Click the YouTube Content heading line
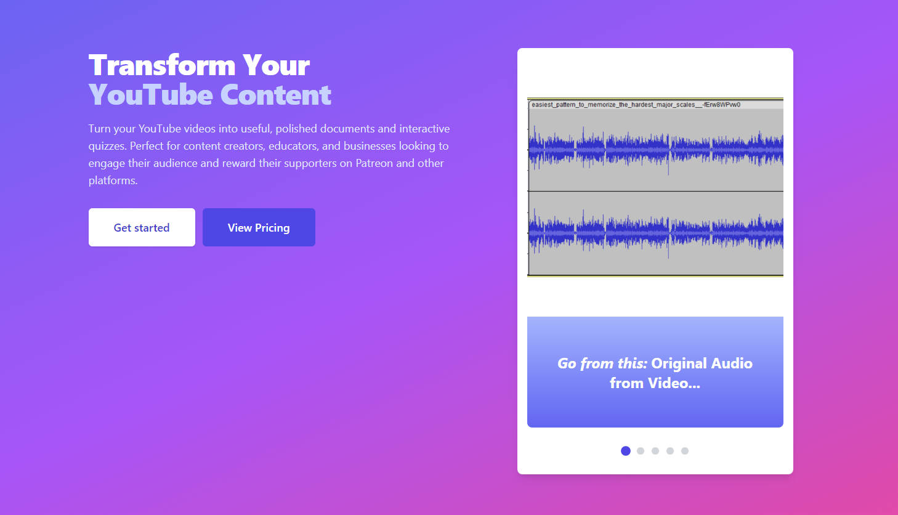Screen dimensions: 898x515 pos(209,95)
